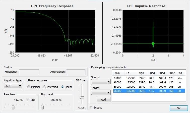Click the Add button
Image resolution: width=190 pixels, height=113 pixels.
(103, 99)
